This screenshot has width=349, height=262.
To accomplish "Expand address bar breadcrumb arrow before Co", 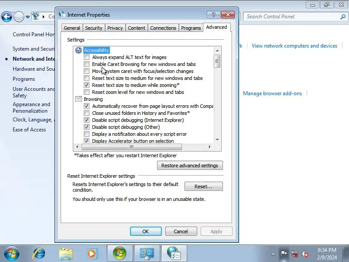I will [43, 17].
